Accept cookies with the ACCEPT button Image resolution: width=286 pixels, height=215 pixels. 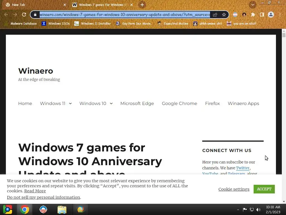point(264,189)
